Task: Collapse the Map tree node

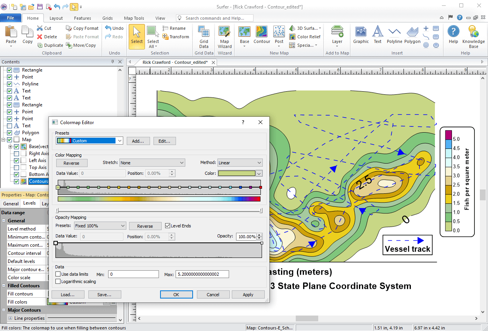Action: (3, 140)
